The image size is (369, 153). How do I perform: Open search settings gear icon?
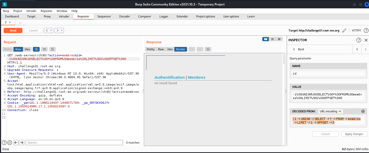pos(10,143)
